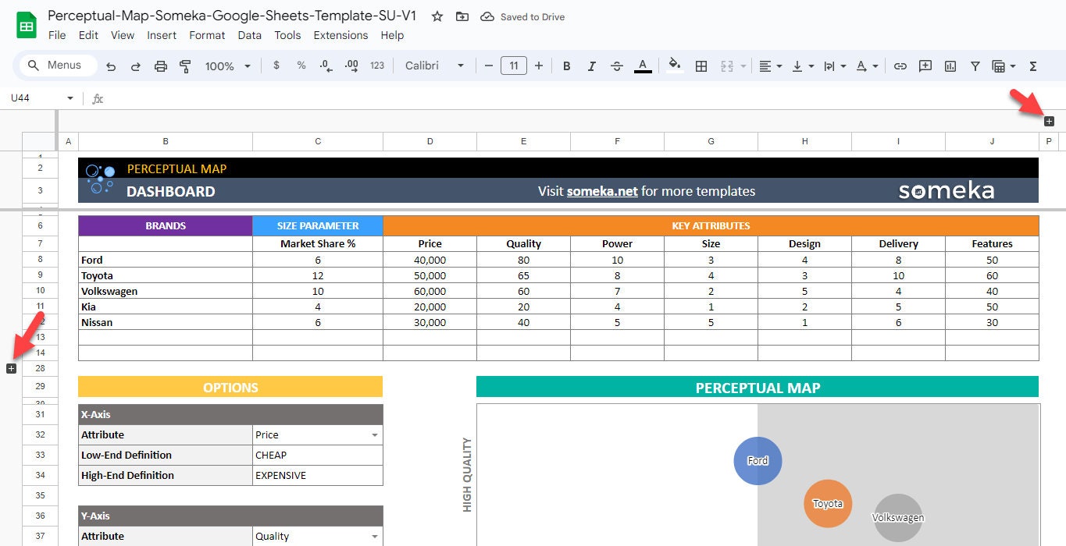Click the Insert link icon
Screen dimensions: 1066x546
coord(900,66)
